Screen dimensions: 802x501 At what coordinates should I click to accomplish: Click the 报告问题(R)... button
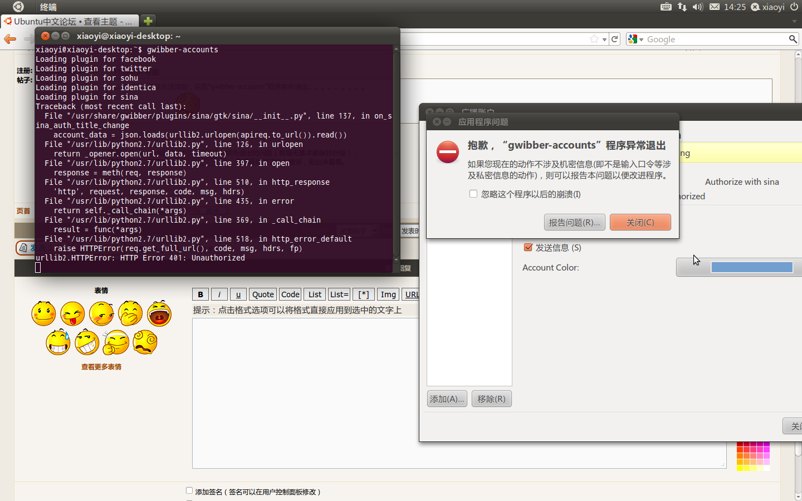574,222
